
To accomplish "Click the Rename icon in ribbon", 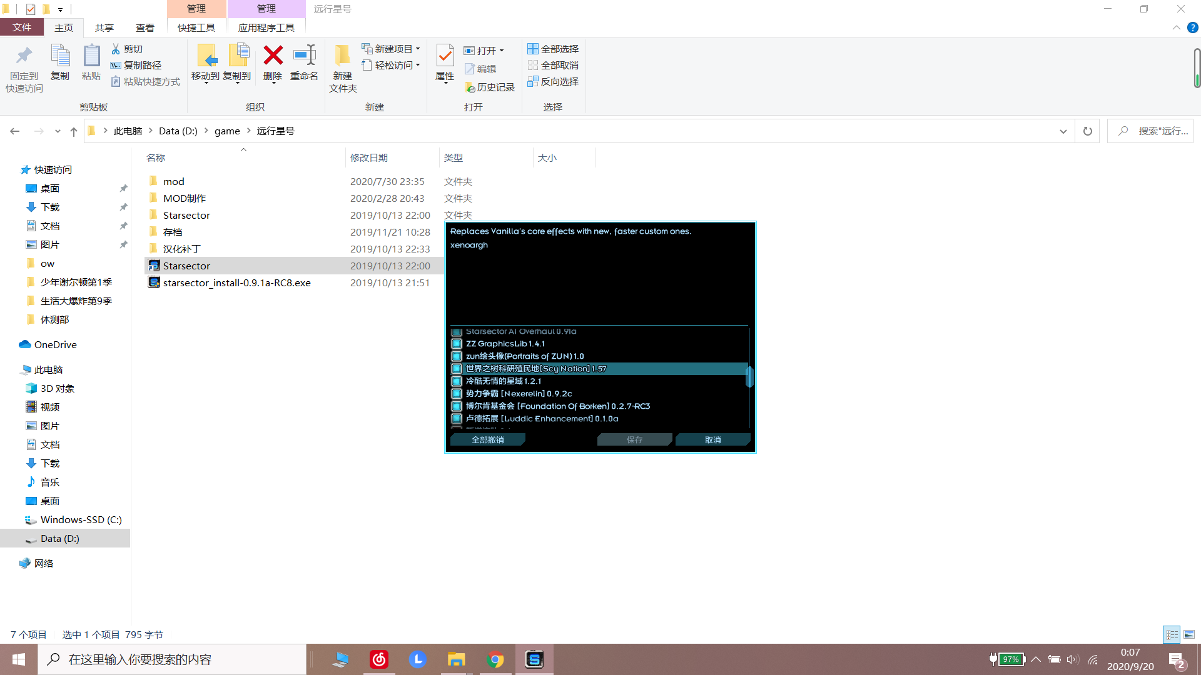I will tap(305, 56).
